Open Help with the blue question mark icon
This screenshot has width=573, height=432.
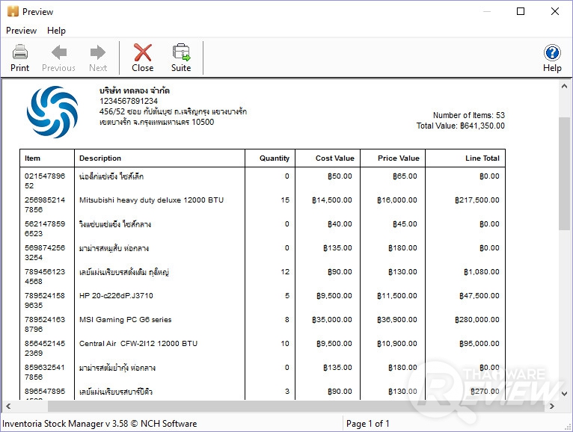point(552,53)
